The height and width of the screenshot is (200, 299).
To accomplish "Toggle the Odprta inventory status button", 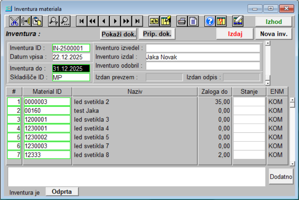I will (x=62, y=191).
